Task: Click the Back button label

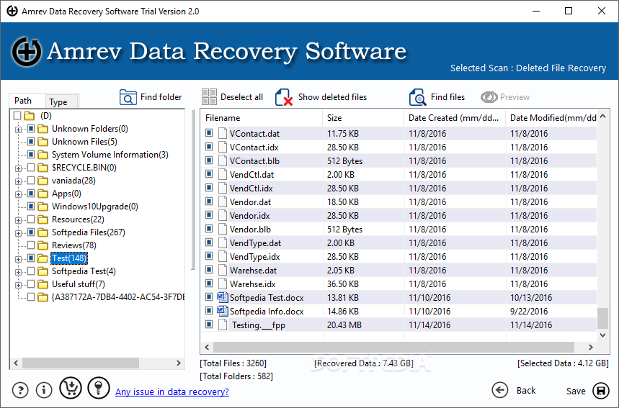Action: pos(526,390)
